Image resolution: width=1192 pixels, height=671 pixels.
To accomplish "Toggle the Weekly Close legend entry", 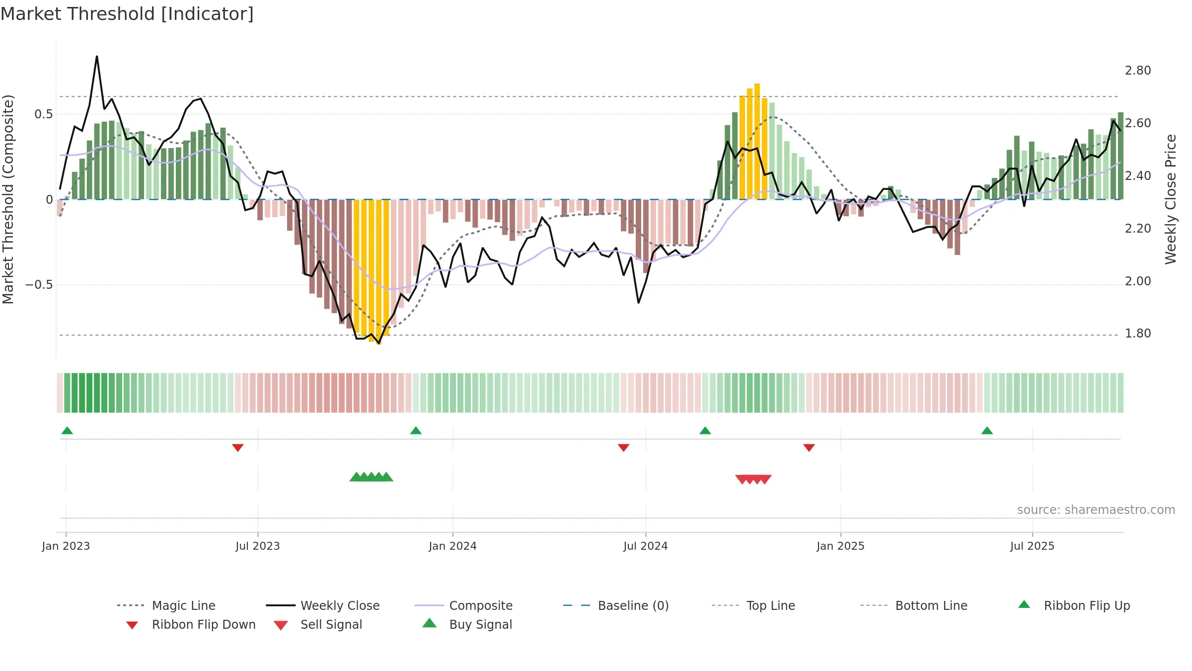I will point(323,605).
